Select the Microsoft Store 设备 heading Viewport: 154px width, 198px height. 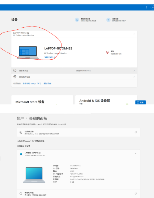pos(30,102)
